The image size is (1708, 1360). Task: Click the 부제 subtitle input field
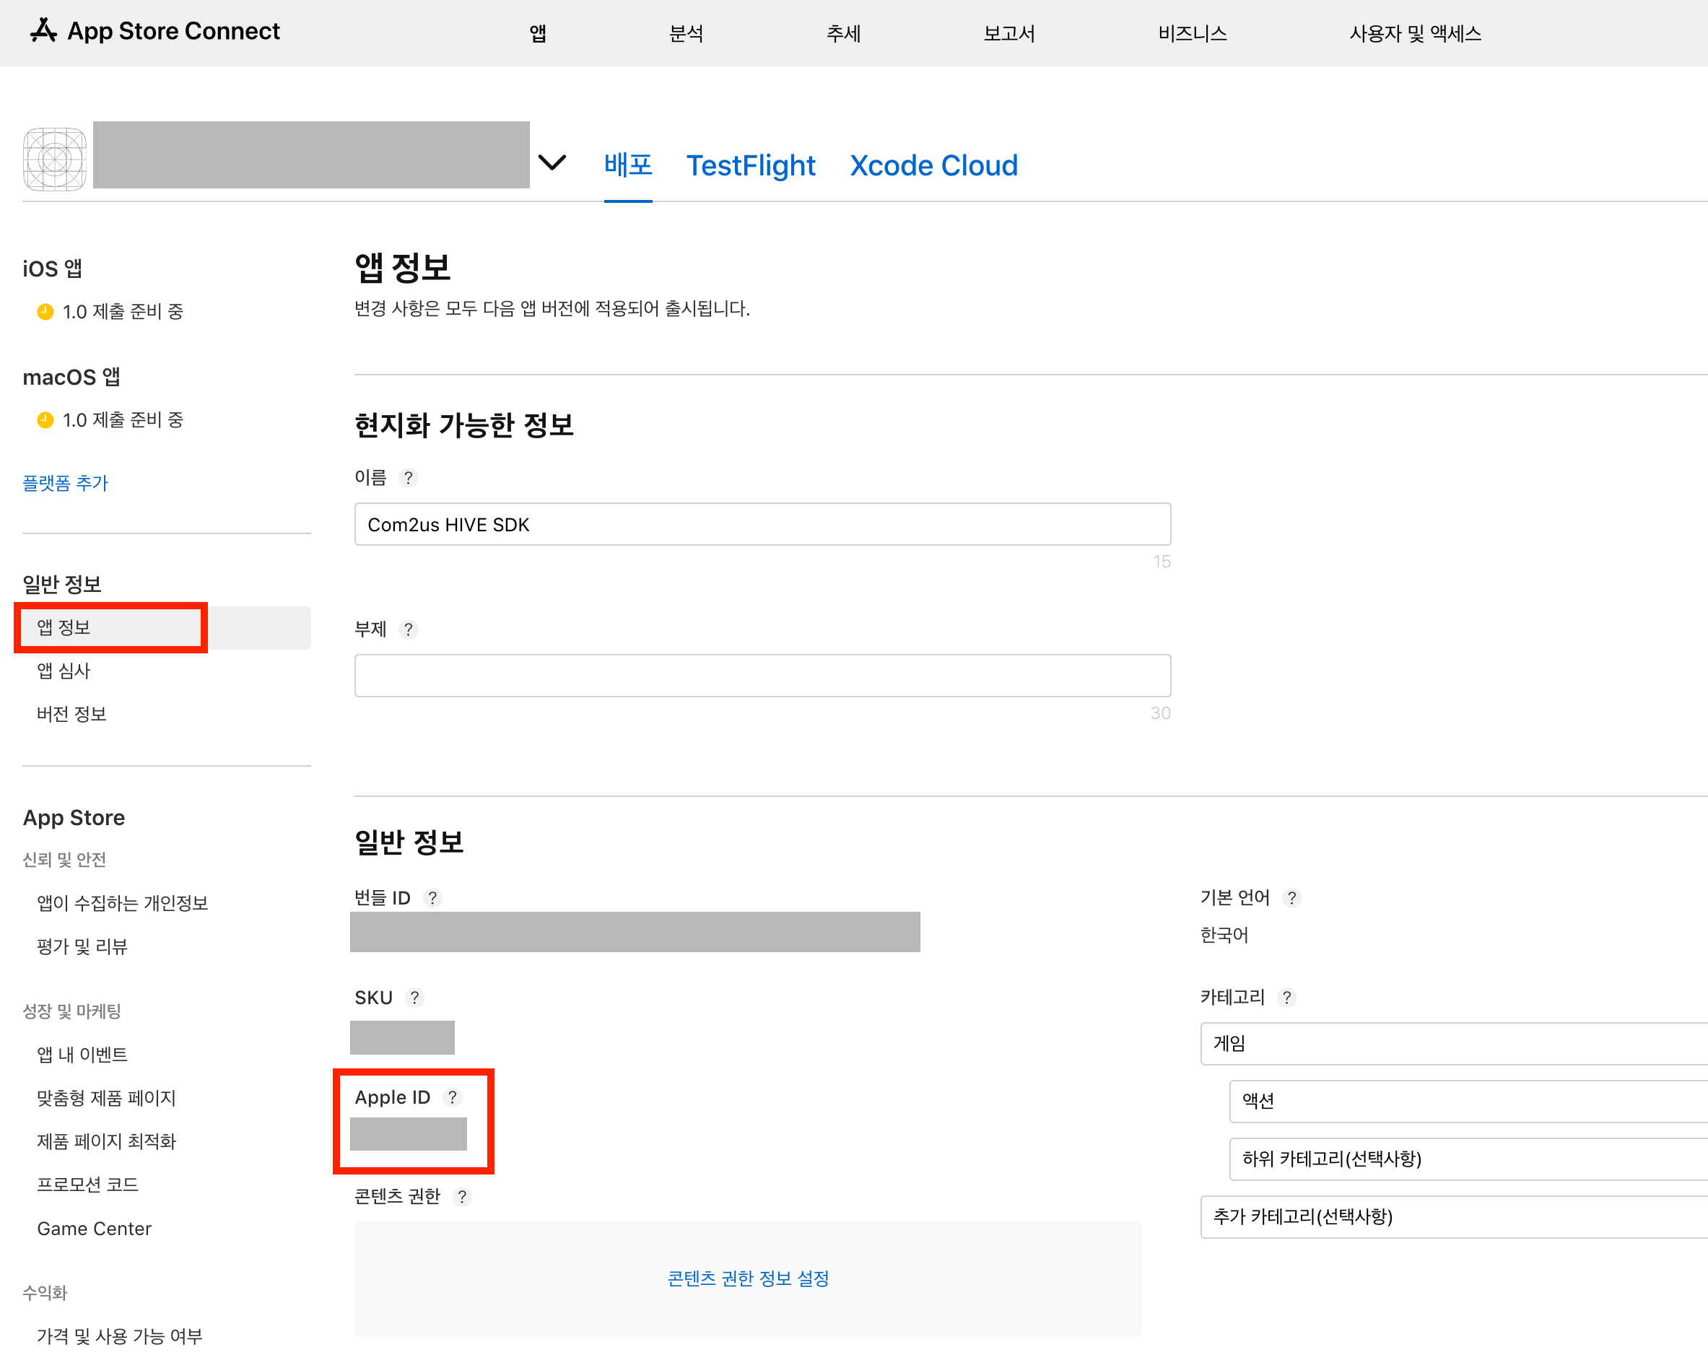762,676
